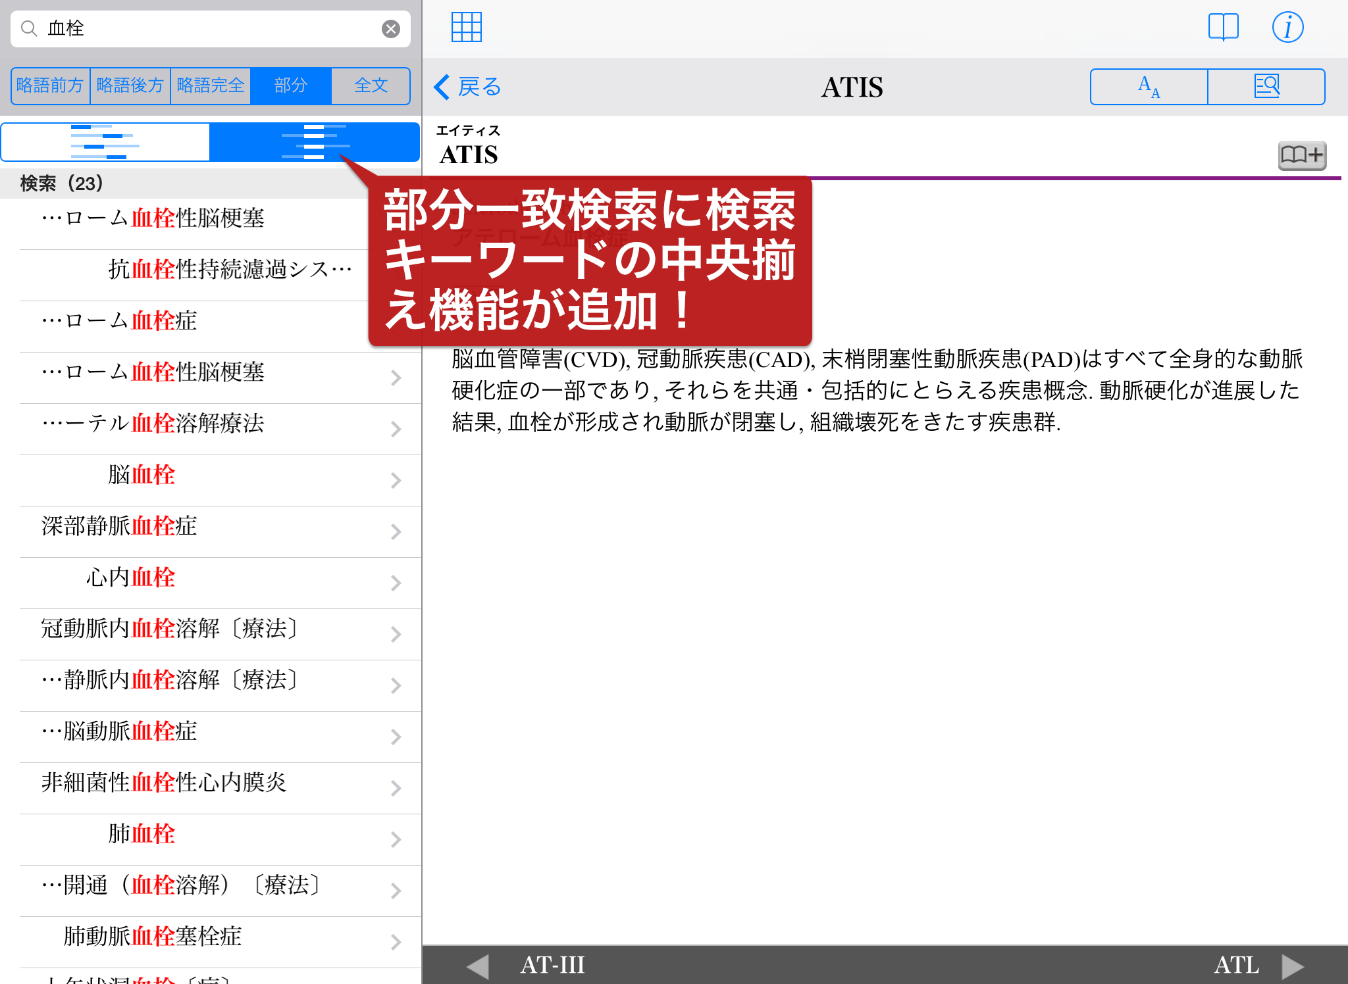Open in-page search icon
Screen dimensions: 1348x984
(1266, 87)
